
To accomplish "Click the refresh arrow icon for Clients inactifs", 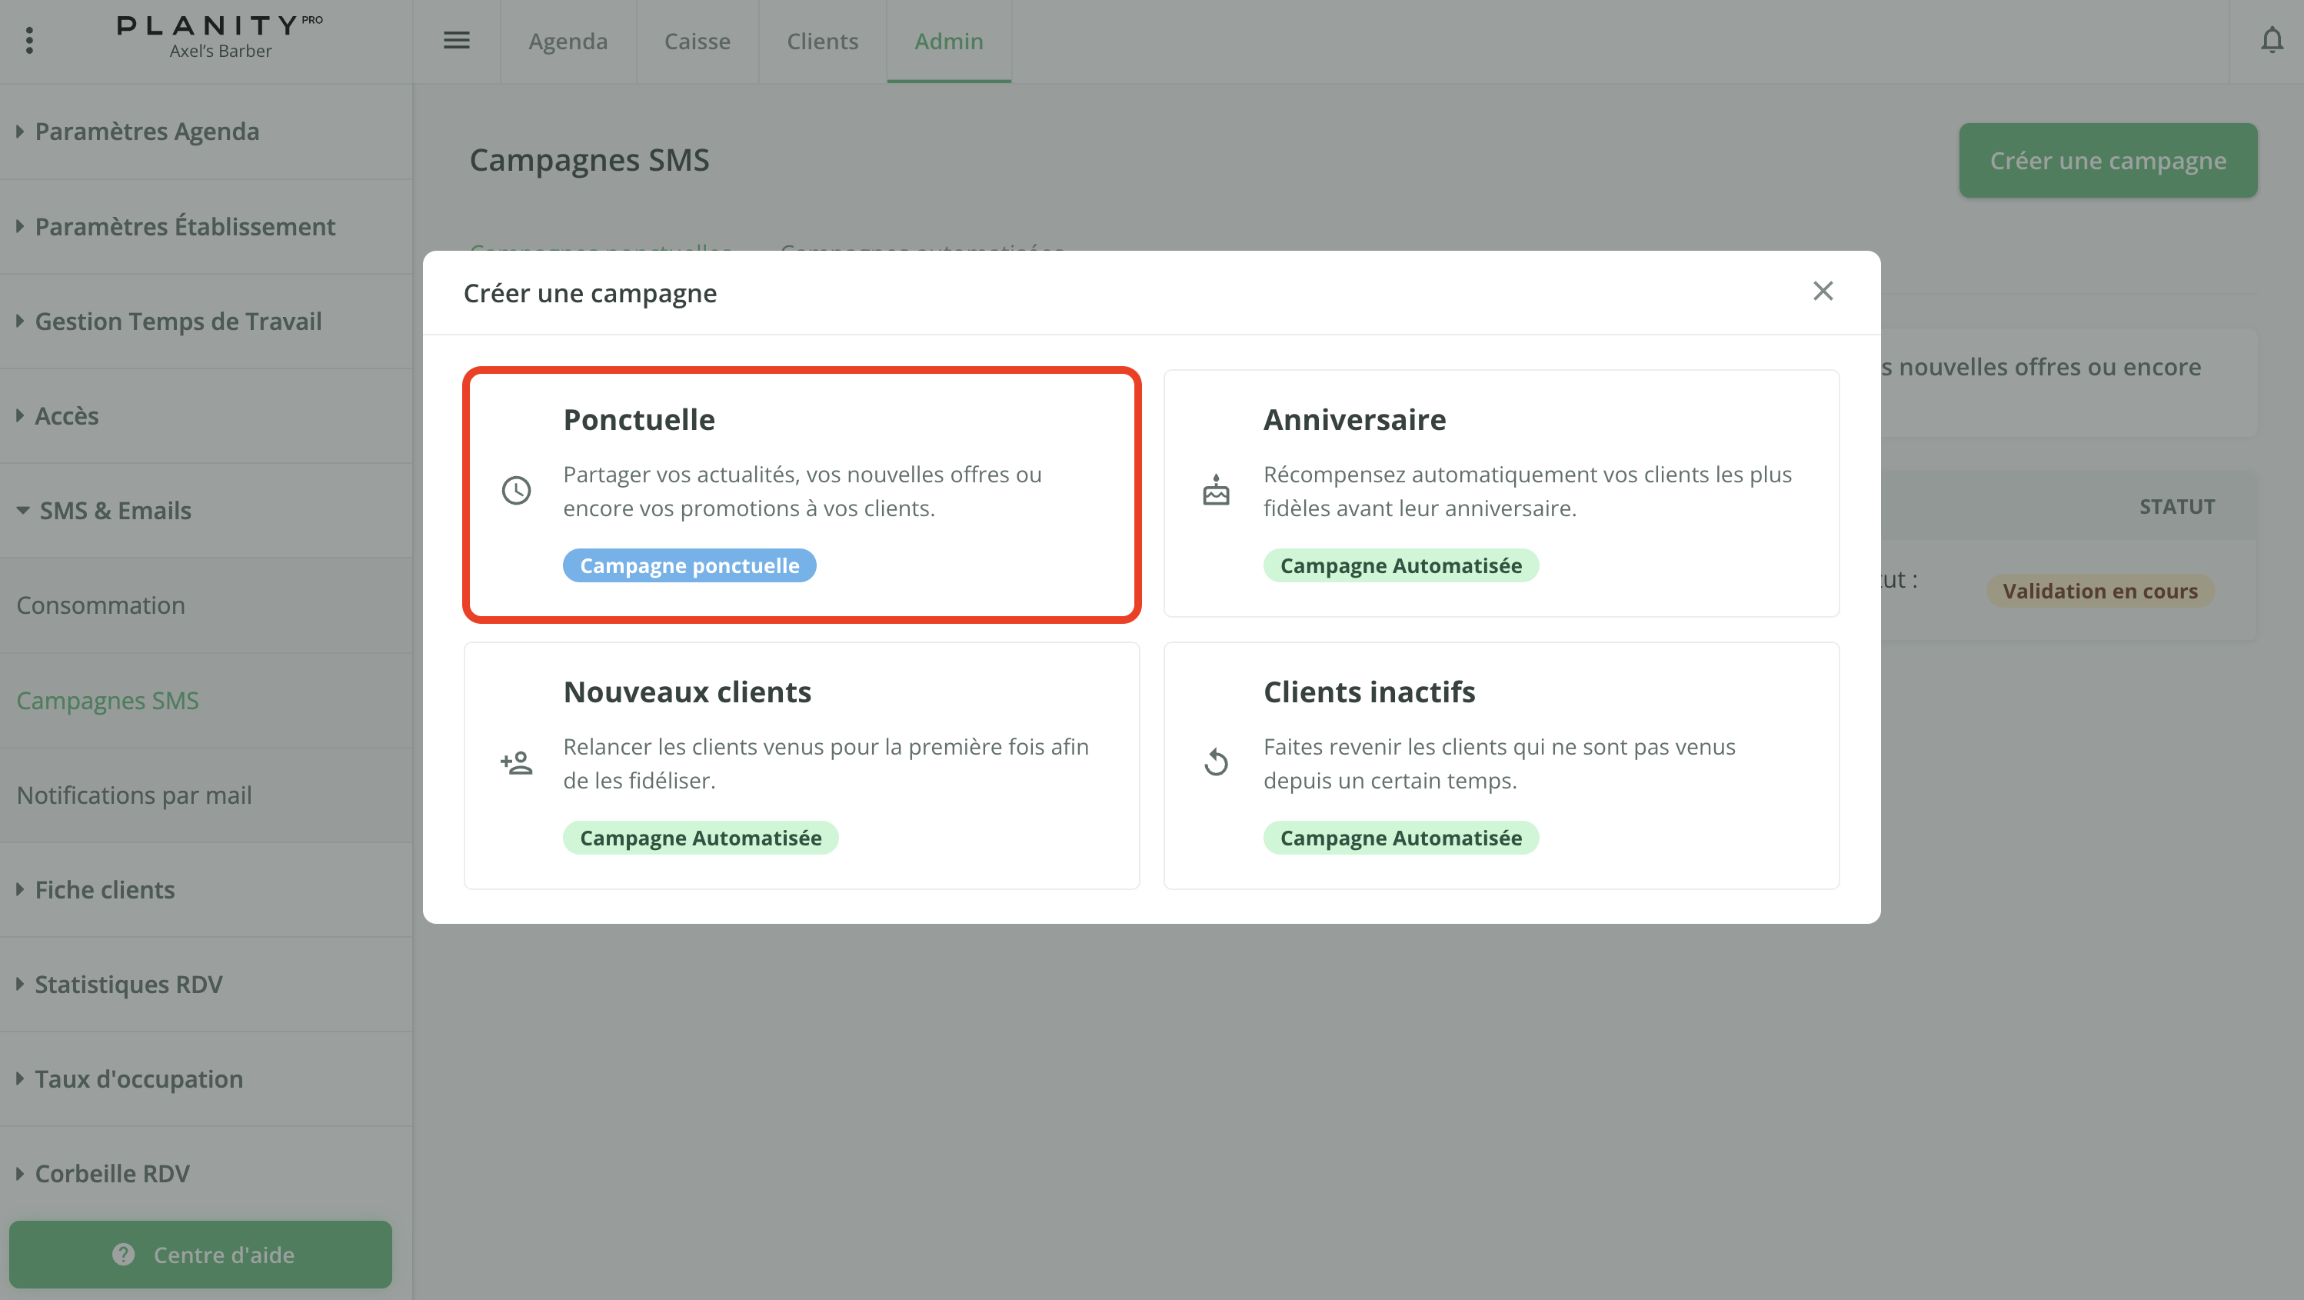I will coord(1216,762).
